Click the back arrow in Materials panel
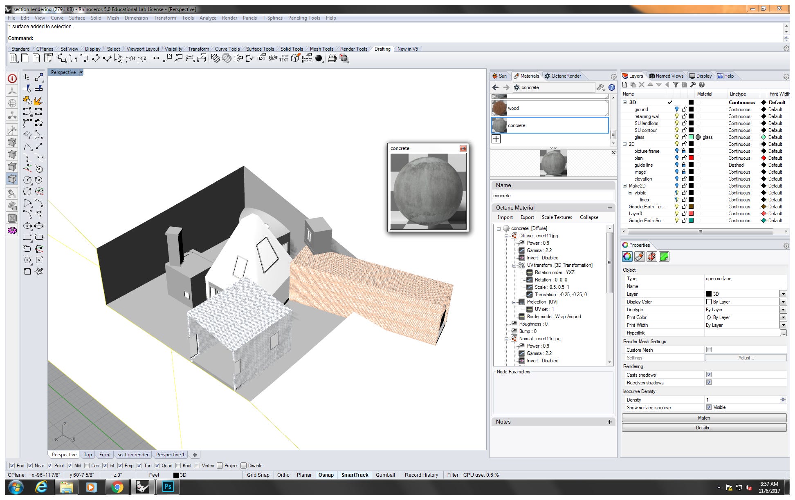This screenshot has height=500, width=795. 496,87
